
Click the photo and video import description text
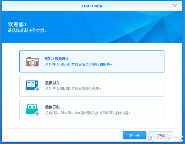click(78, 64)
